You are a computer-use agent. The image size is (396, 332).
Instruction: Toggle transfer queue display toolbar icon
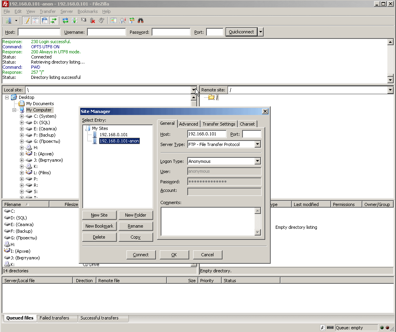coord(54,20)
